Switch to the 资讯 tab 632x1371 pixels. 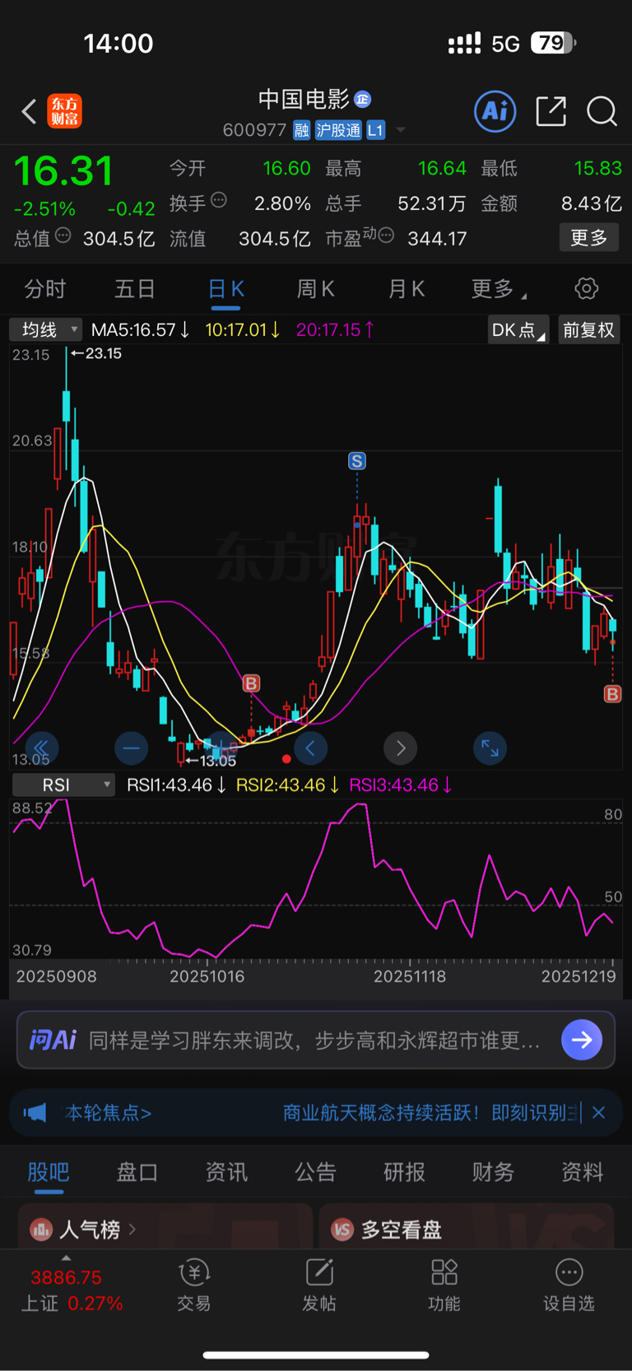(x=226, y=1172)
